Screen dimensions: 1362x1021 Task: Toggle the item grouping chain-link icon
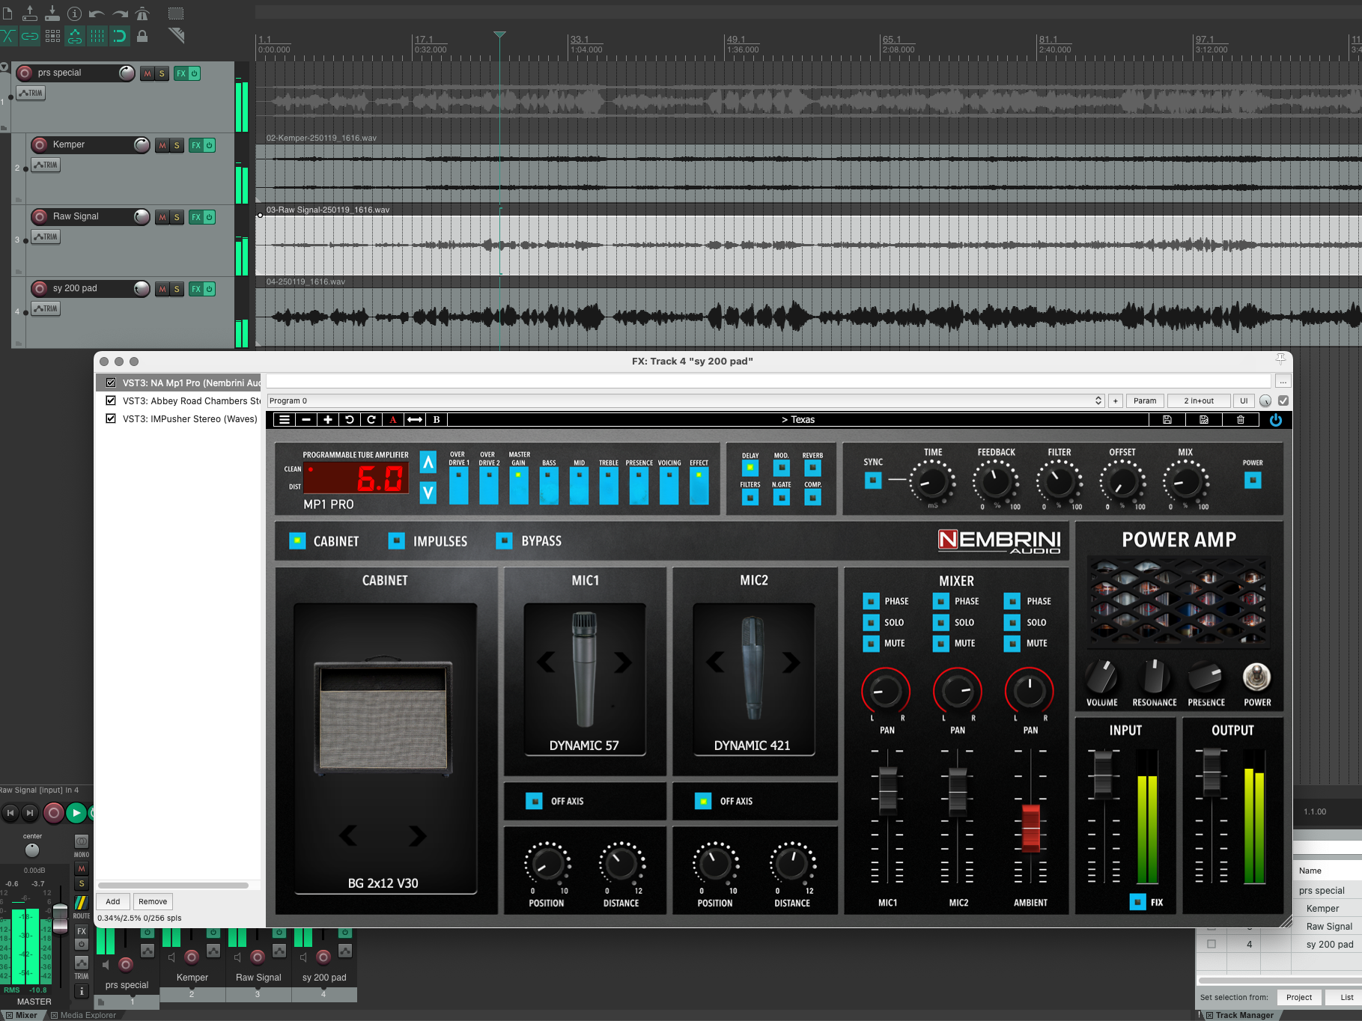tap(30, 36)
